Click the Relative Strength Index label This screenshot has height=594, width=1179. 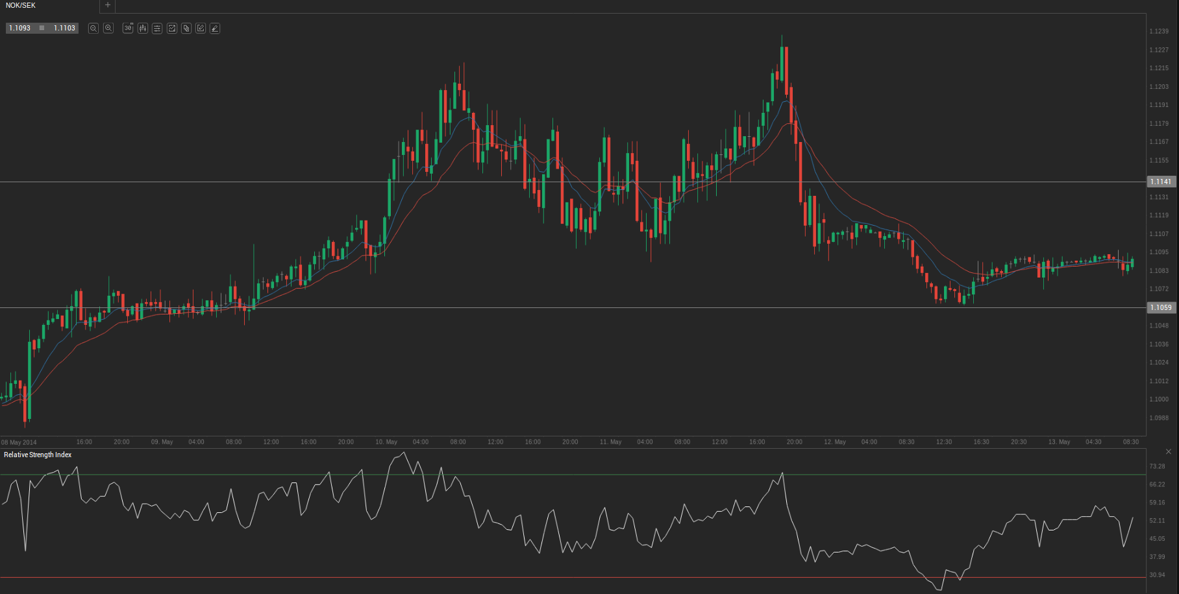(x=38, y=455)
